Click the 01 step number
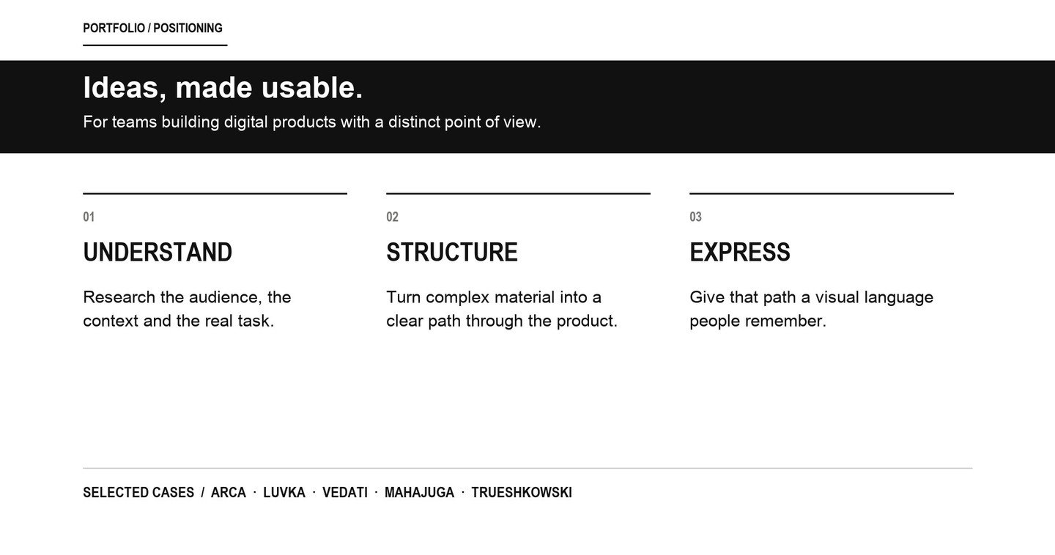 click(x=89, y=217)
